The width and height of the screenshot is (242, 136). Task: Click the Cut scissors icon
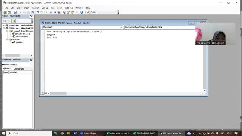coord(20,12)
